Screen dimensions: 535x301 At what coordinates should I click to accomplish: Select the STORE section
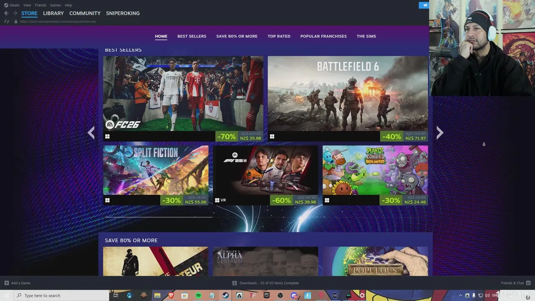coord(29,13)
